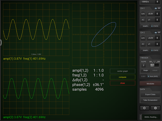Open the info icon button

(155, 108)
